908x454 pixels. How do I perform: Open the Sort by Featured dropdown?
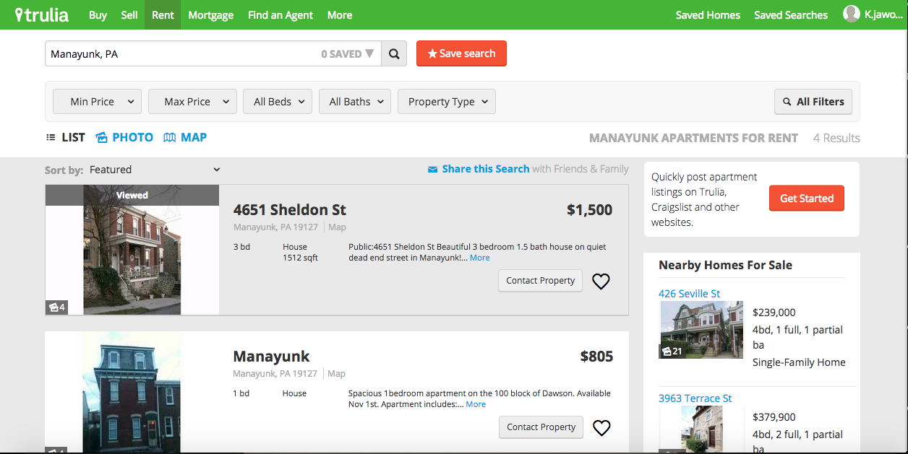pyautogui.click(x=154, y=170)
